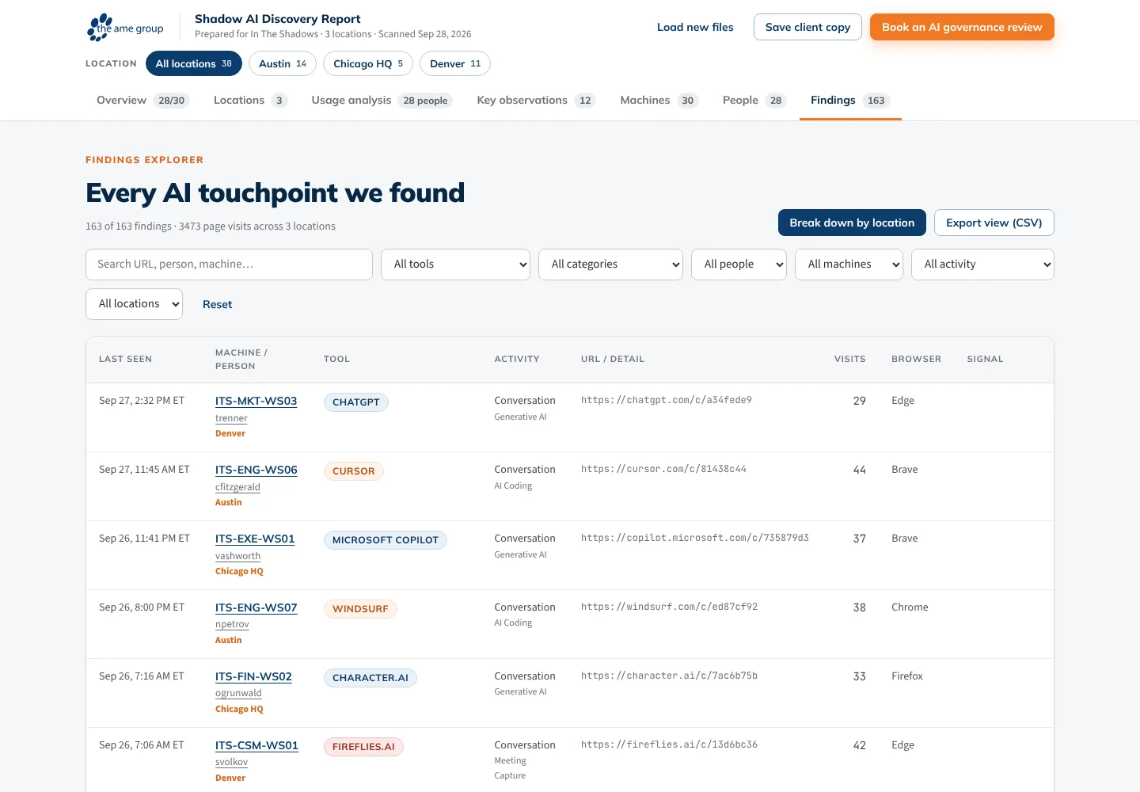Image resolution: width=1140 pixels, height=792 pixels.
Task: Open the All locations filter dropdown
Action: tap(134, 304)
